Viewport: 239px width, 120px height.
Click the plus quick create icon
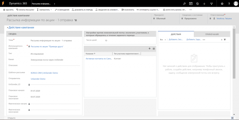click(x=204, y=4)
